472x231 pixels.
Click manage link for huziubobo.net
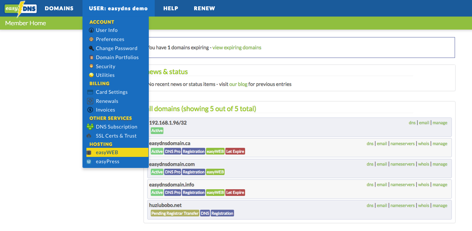440,205
